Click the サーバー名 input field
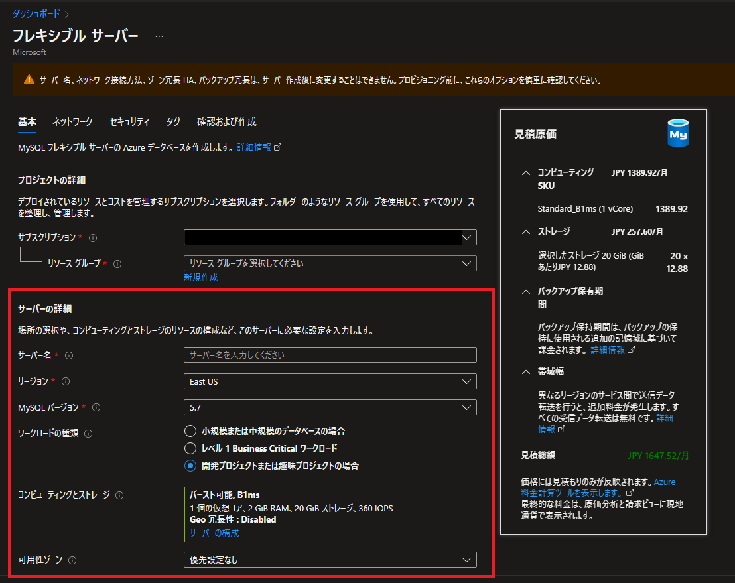 point(330,355)
